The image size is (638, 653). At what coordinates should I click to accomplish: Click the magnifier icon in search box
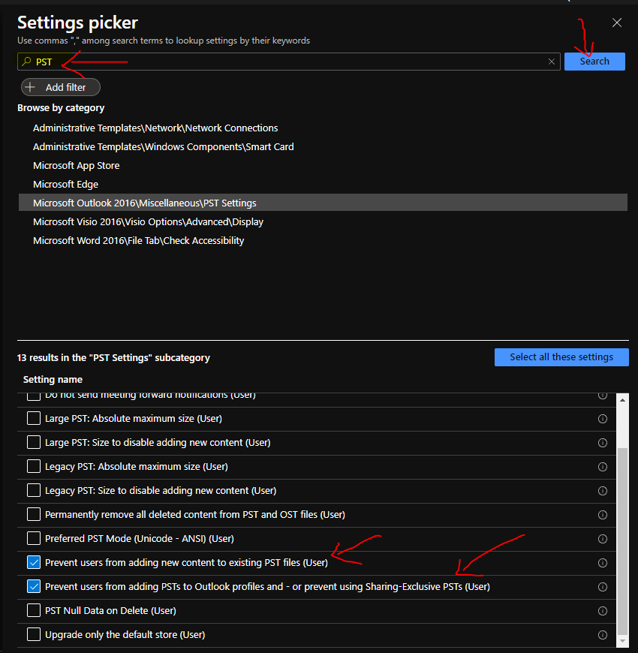pos(27,62)
